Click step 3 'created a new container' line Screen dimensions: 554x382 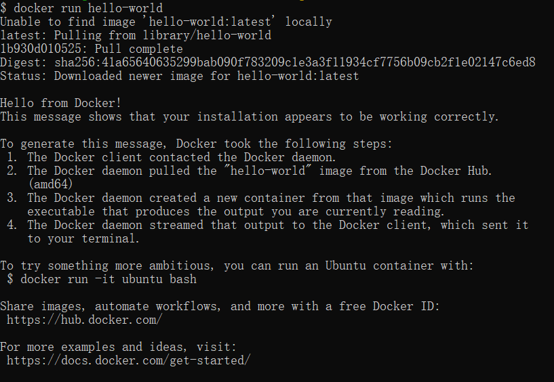[x=261, y=198]
